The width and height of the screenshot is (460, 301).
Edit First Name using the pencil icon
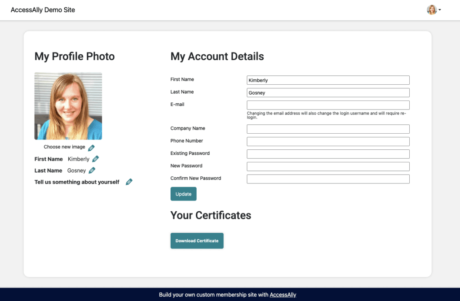pos(95,159)
